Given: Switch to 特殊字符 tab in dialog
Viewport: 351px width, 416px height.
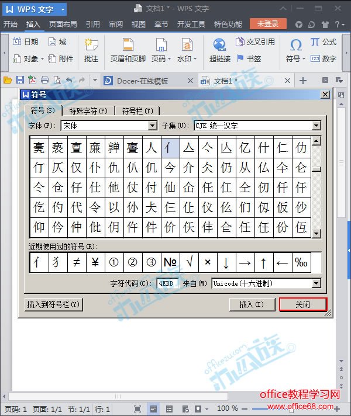Looking at the screenshot, I should click(x=88, y=110).
